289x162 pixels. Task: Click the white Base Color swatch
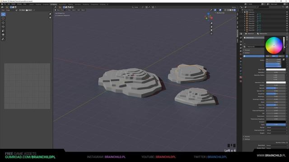pos(276,70)
